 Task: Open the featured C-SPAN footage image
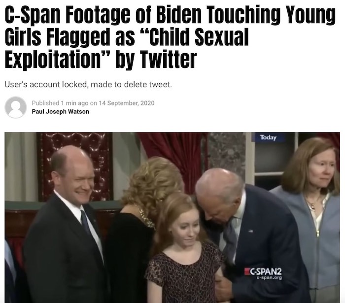click(172, 217)
